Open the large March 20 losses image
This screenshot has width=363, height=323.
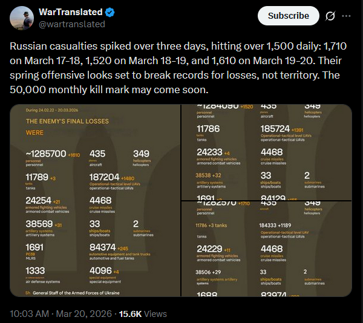coord(95,200)
